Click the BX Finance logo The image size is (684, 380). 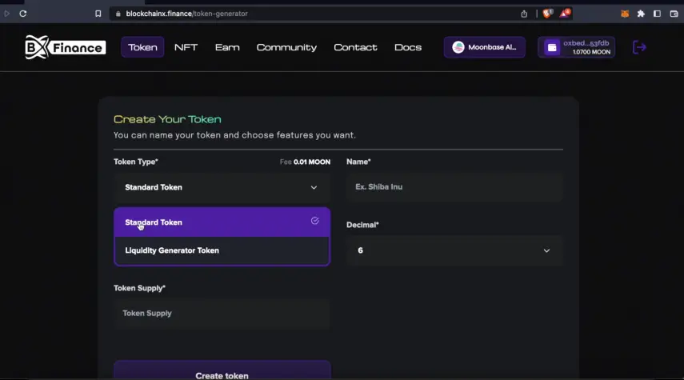65,47
